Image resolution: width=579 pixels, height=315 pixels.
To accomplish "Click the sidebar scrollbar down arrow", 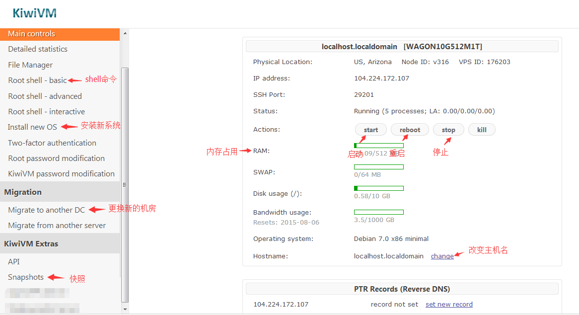I will click(x=125, y=309).
